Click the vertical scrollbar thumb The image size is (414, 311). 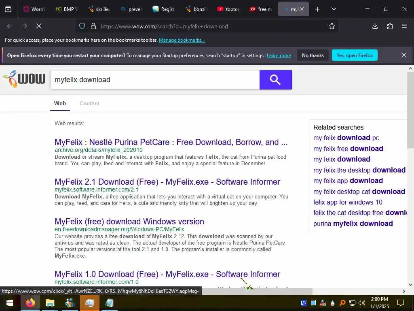[410, 110]
